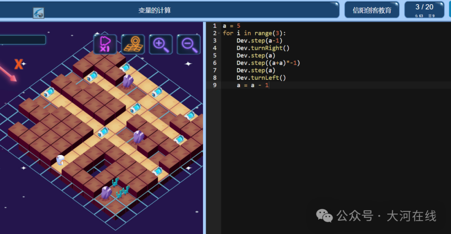Collapse the for loop fold arrow on line 2
This screenshot has width=451, height=234.
(x=219, y=33)
